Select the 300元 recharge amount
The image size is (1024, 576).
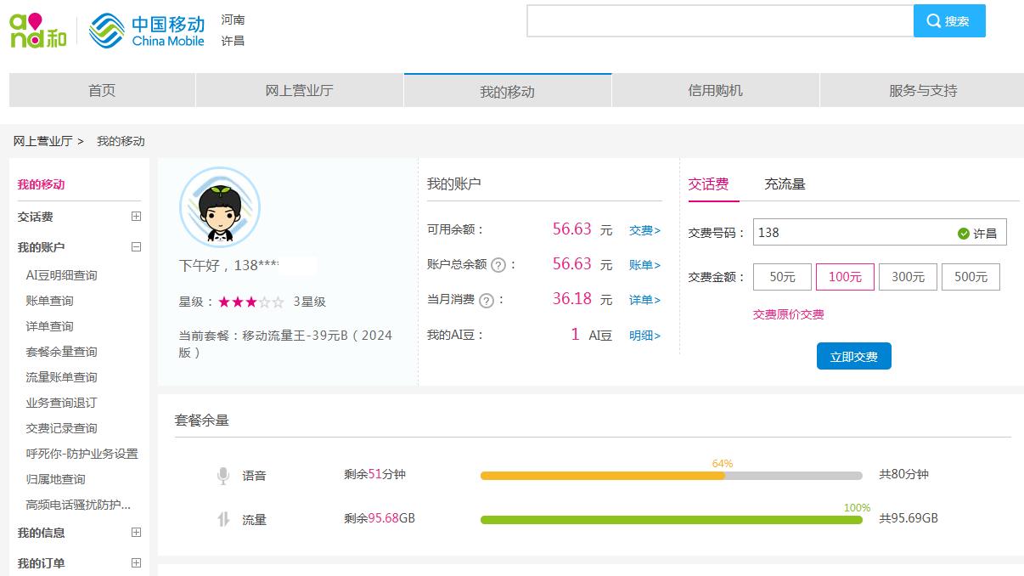[x=908, y=277]
